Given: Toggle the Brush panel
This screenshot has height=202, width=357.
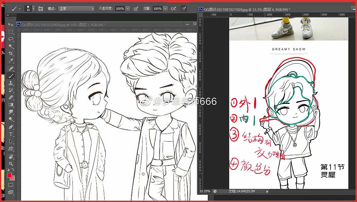Looking at the screenshot, I should click(41, 9).
